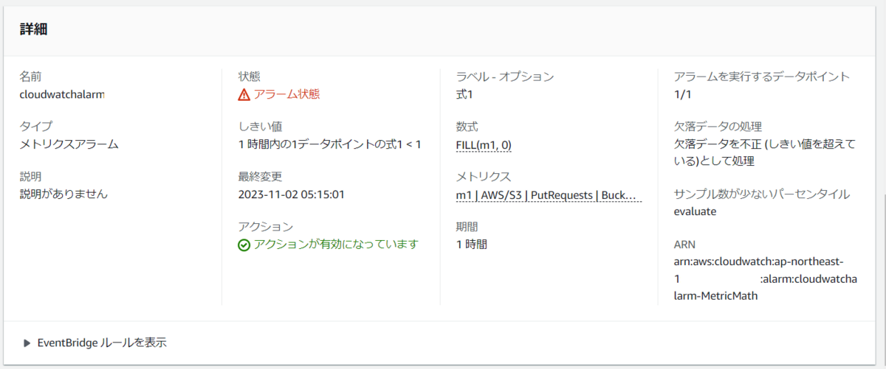Image resolution: width=886 pixels, height=369 pixels.
Task: Click the green actions-enabled check icon
Action: click(x=244, y=245)
